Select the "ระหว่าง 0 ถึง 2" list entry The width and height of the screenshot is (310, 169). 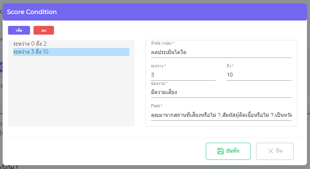tap(30, 44)
